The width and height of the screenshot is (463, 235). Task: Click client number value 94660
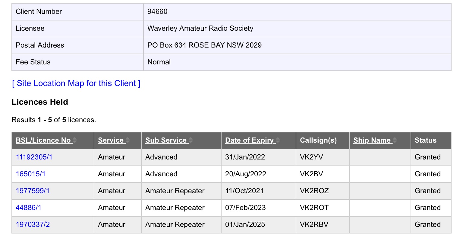point(157,11)
